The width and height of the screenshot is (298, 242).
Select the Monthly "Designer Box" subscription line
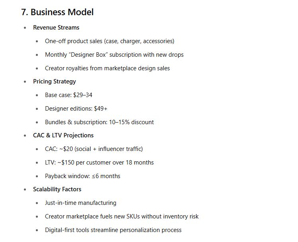tap(114, 55)
